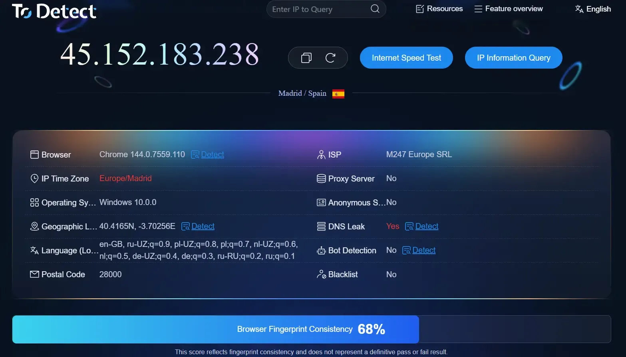Click the Browser row window icon
Image resolution: width=626 pixels, height=357 pixels.
pyautogui.click(x=34, y=155)
